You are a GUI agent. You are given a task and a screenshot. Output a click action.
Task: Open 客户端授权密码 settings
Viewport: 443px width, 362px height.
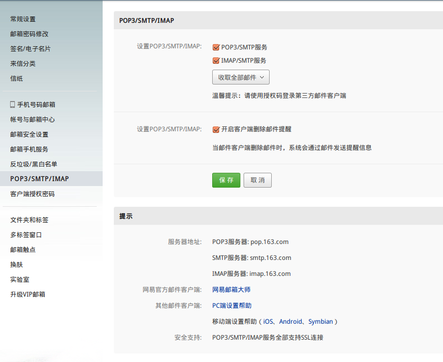tap(32, 194)
